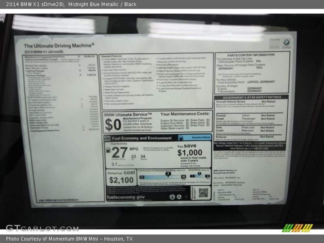Click the photo caption '2014 BMW X1 sDrive28i, Midnight Blue Metallic'
Image resolution: width=324 pixels, height=243 pixels.
coord(62,4)
